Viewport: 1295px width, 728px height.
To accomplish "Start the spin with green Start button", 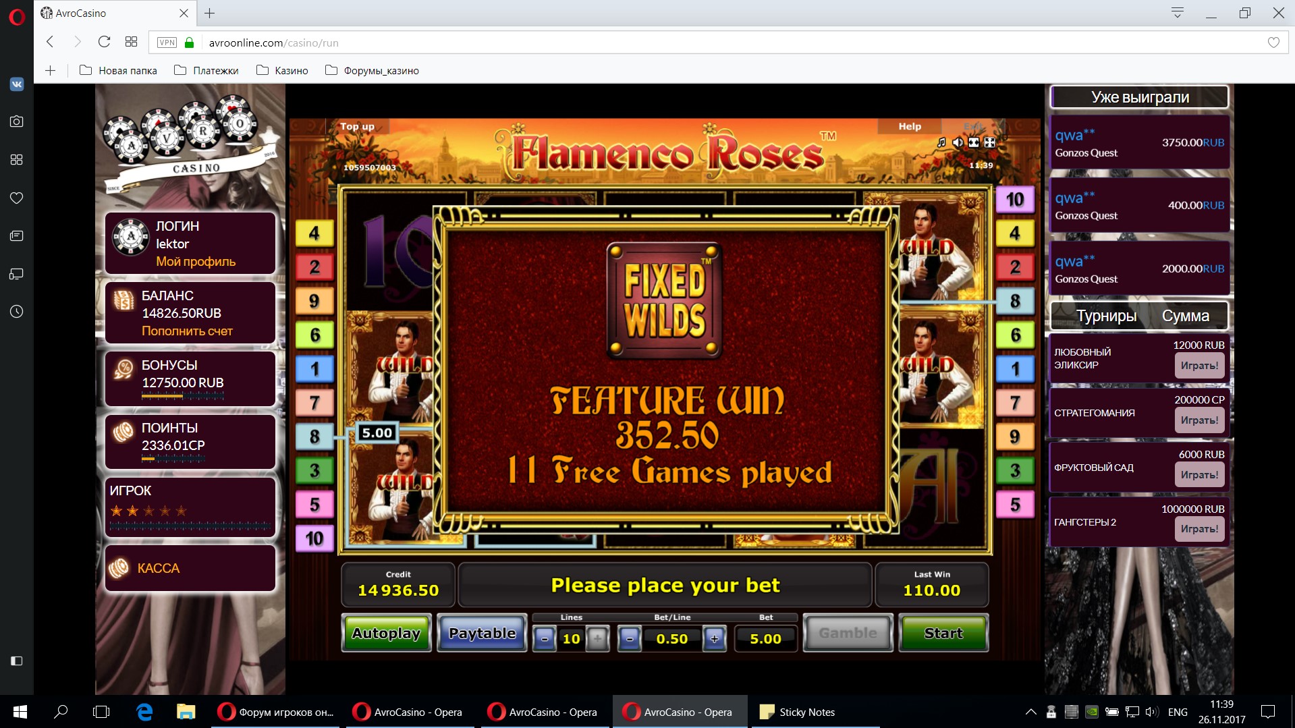I will [x=943, y=633].
